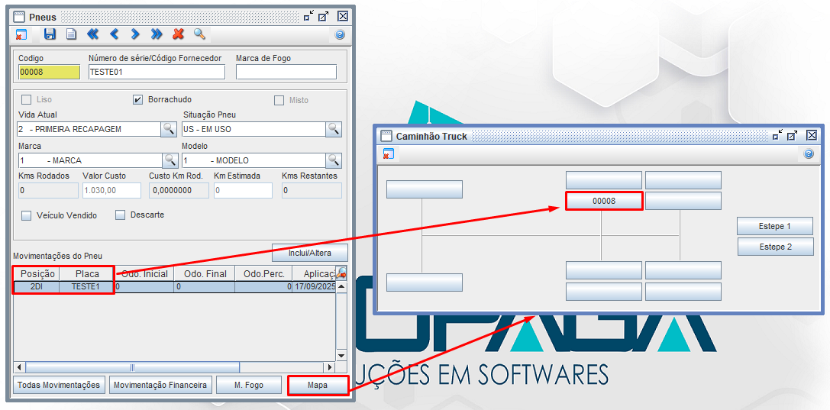Open Modelo lookup button

click(334, 160)
